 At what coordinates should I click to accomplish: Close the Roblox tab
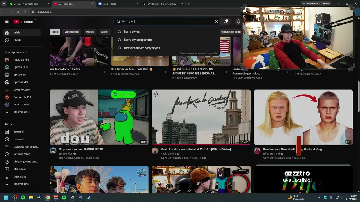138,4
